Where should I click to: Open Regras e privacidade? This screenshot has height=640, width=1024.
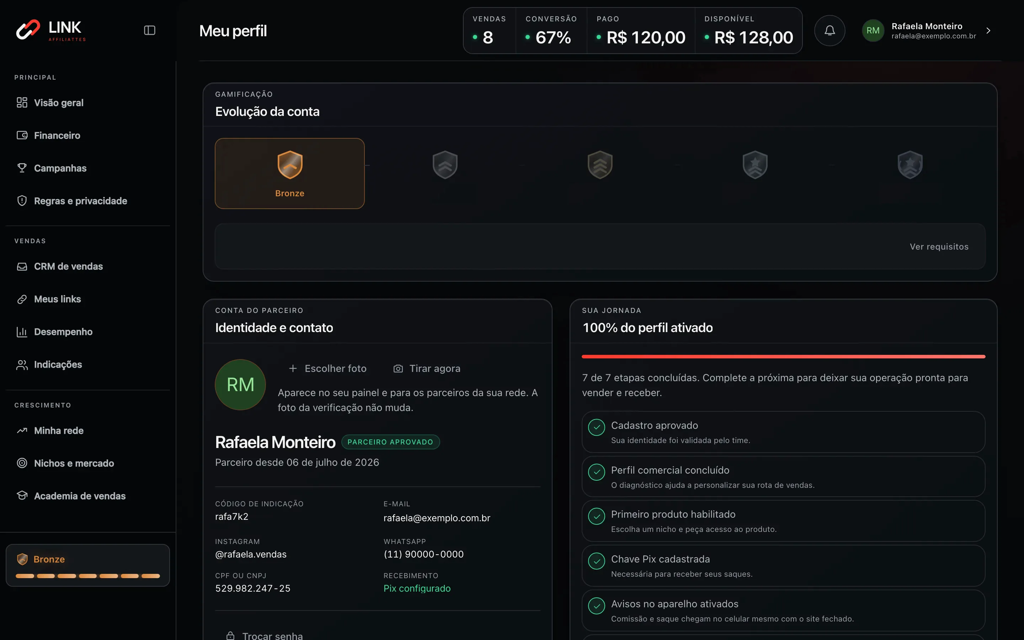tap(87, 201)
